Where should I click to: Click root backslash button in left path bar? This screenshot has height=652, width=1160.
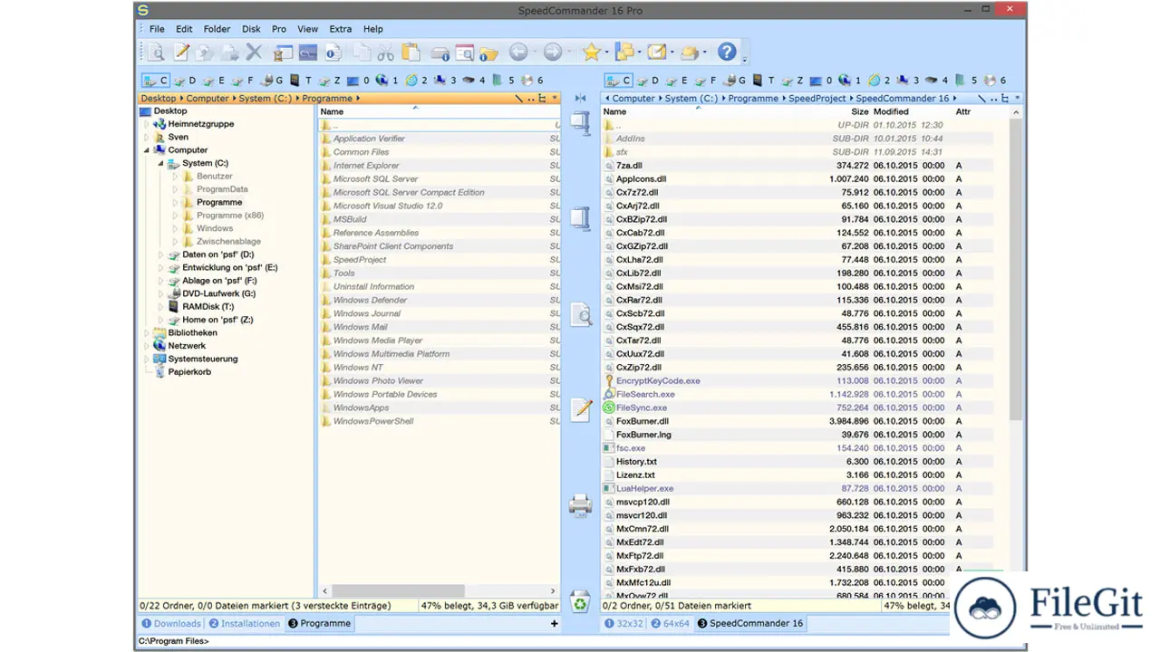coord(519,98)
